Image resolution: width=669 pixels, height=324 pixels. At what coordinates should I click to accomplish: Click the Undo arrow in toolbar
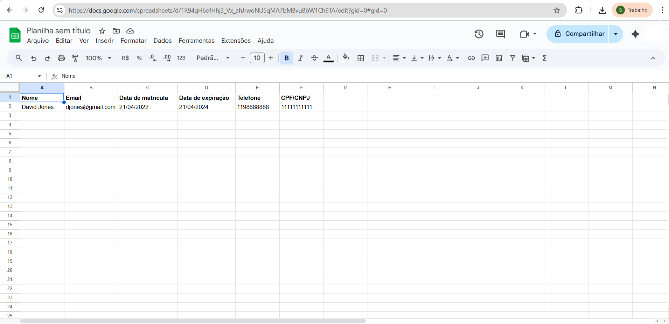(x=34, y=58)
